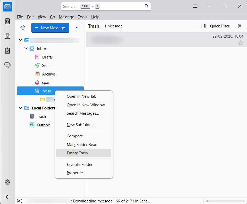This screenshot has width=247, height=204.
Task: Open the Address Book from sidebar
Action: pyautogui.click(x=7, y=21)
